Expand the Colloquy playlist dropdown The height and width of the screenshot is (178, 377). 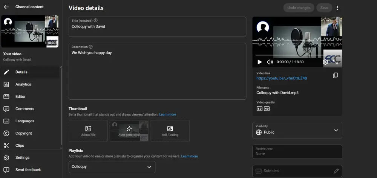112,167
